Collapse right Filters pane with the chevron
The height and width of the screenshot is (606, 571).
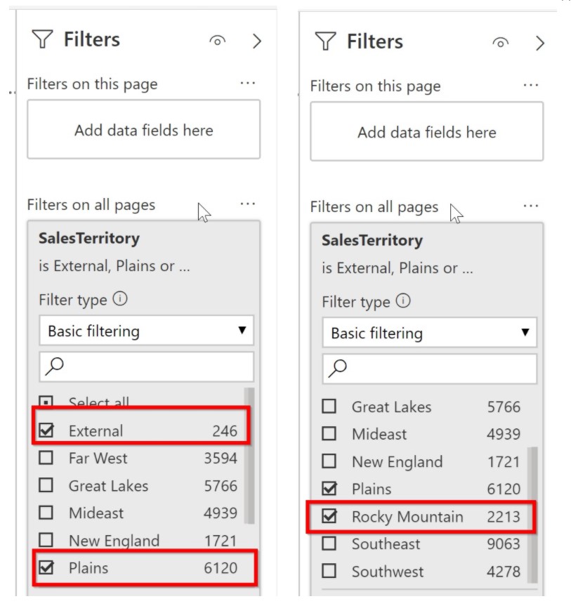tap(540, 43)
